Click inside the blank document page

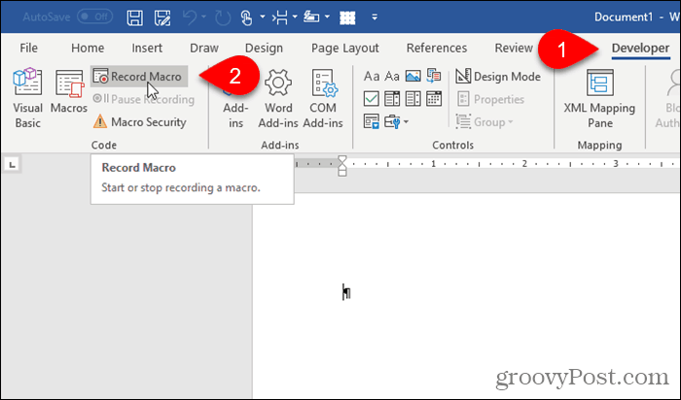pos(466,295)
